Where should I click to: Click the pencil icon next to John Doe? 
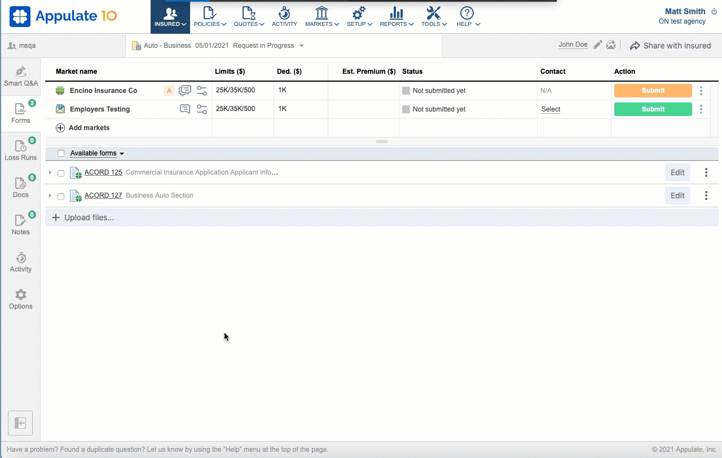598,45
